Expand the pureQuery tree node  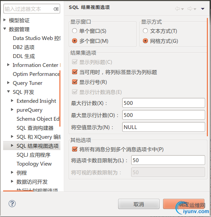coord(12,110)
